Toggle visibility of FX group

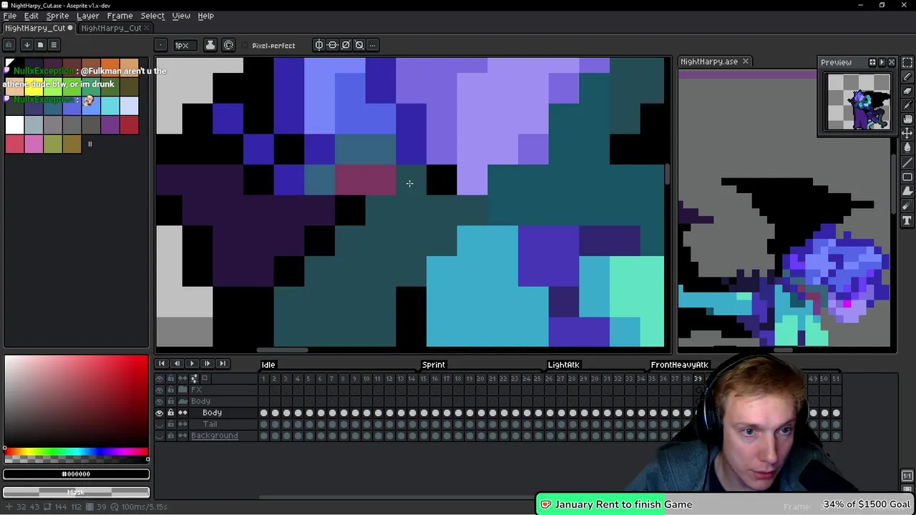click(160, 390)
